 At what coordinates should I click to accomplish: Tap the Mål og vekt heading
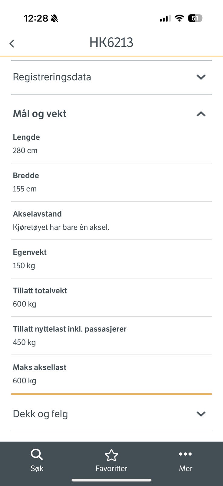point(39,114)
